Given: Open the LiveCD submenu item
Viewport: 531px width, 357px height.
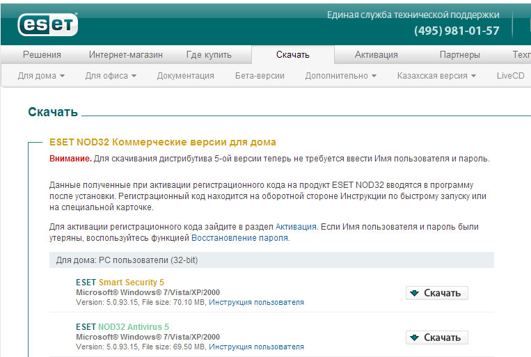Looking at the screenshot, I should [510, 76].
